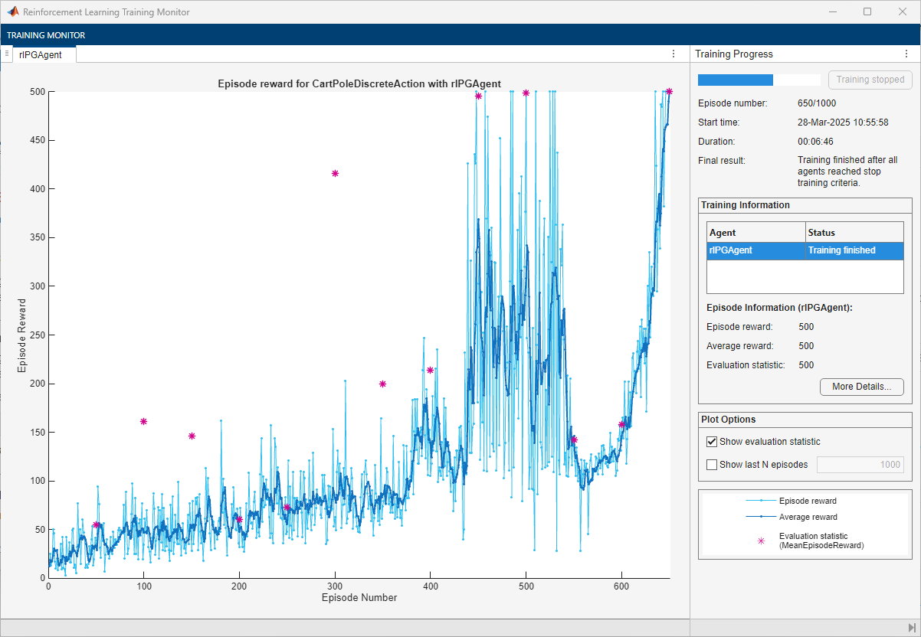
Task: Open the document tab list icon beside rlPGAgent
Action: coord(7,54)
